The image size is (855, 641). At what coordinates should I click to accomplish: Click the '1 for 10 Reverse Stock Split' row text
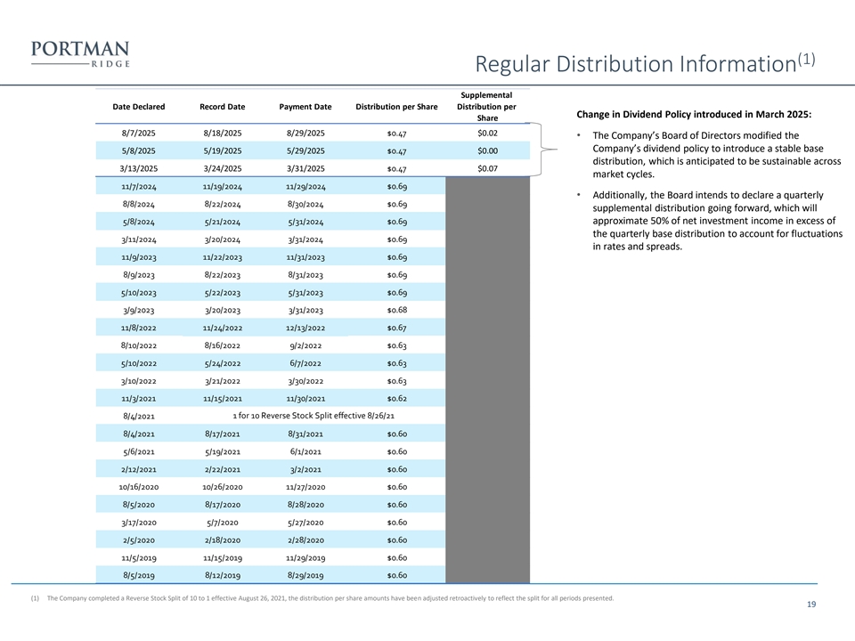[x=313, y=416]
